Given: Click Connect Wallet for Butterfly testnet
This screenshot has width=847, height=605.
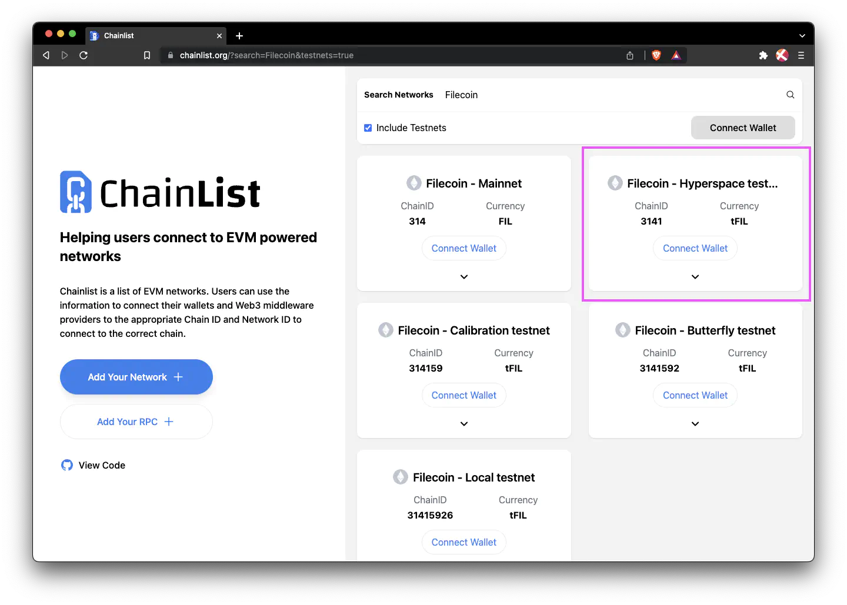Looking at the screenshot, I should [695, 395].
